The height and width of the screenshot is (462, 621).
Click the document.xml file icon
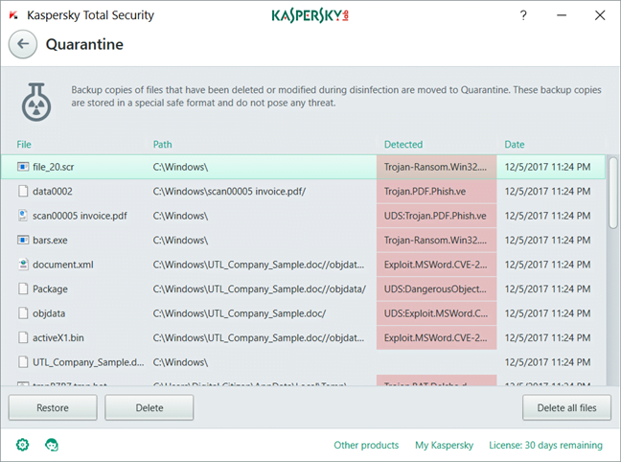pos(23,265)
